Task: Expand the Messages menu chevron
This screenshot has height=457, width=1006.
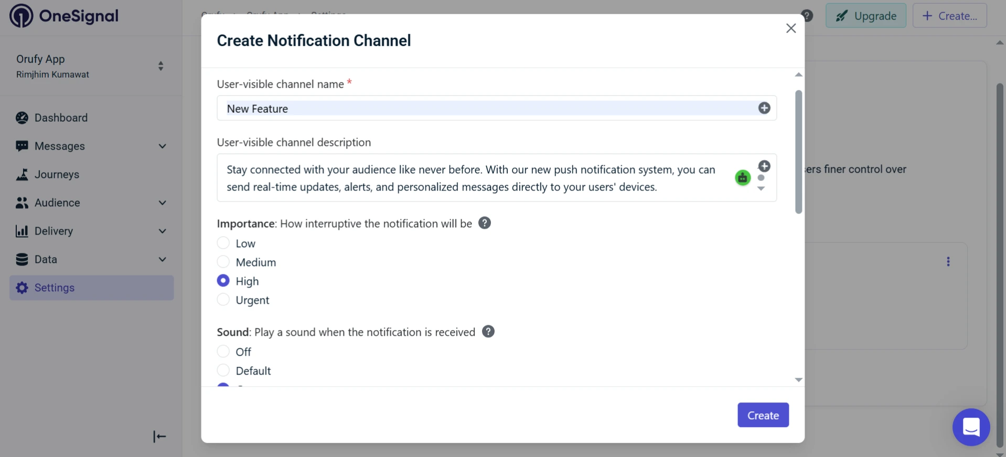Action: click(x=163, y=146)
